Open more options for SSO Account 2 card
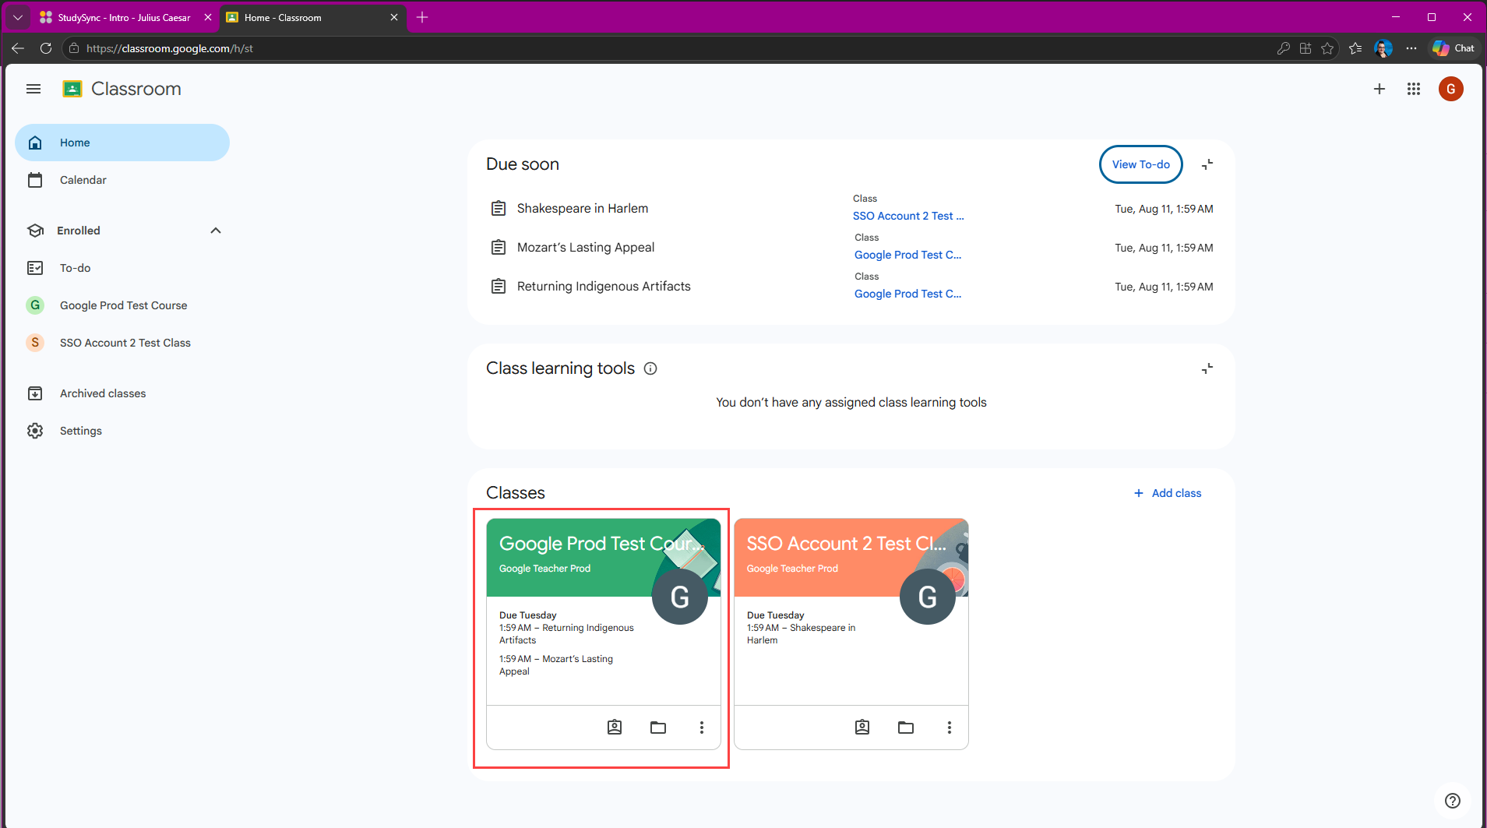1487x828 pixels. pos(950,728)
